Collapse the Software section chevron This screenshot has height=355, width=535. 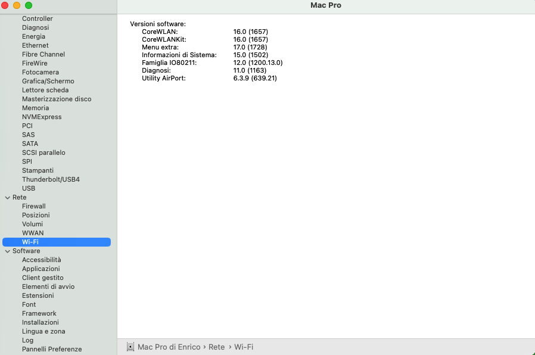[8, 251]
